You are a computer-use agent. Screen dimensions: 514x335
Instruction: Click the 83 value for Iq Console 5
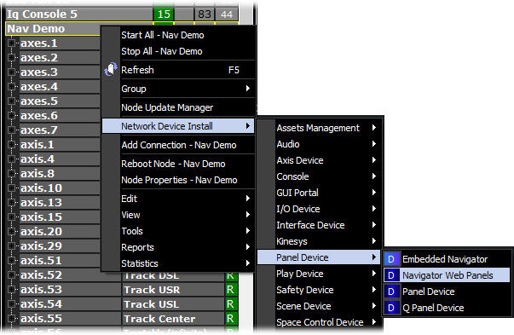(205, 14)
